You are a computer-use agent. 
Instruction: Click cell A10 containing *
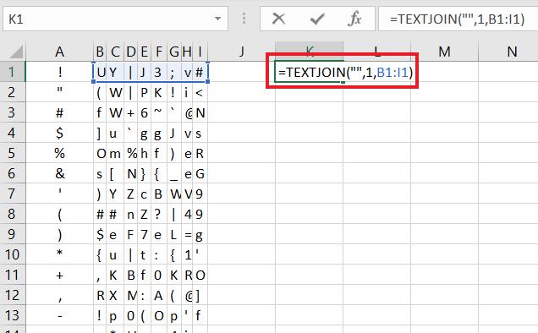59,254
